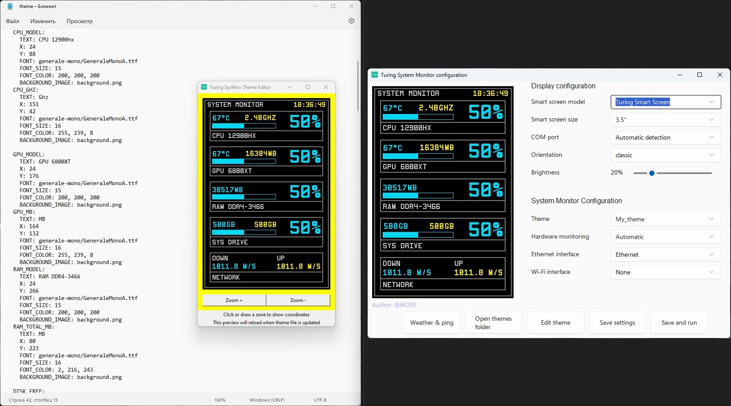Open Notepad settings gear icon

point(351,21)
